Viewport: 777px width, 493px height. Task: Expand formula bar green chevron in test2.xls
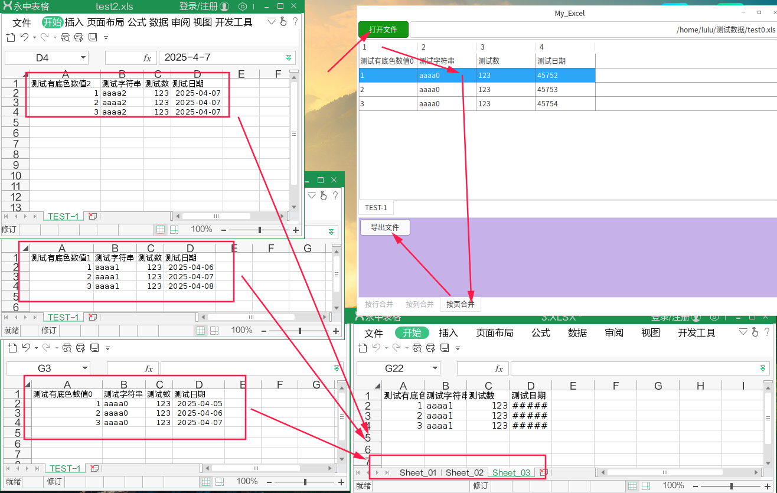289,58
